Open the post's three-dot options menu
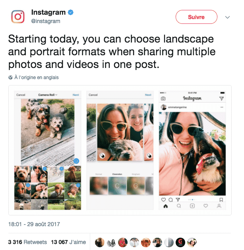 click(x=222, y=107)
